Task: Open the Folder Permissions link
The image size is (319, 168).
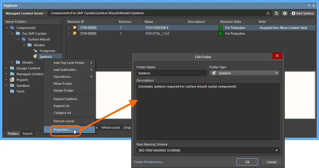Action: click(x=149, y=162)
